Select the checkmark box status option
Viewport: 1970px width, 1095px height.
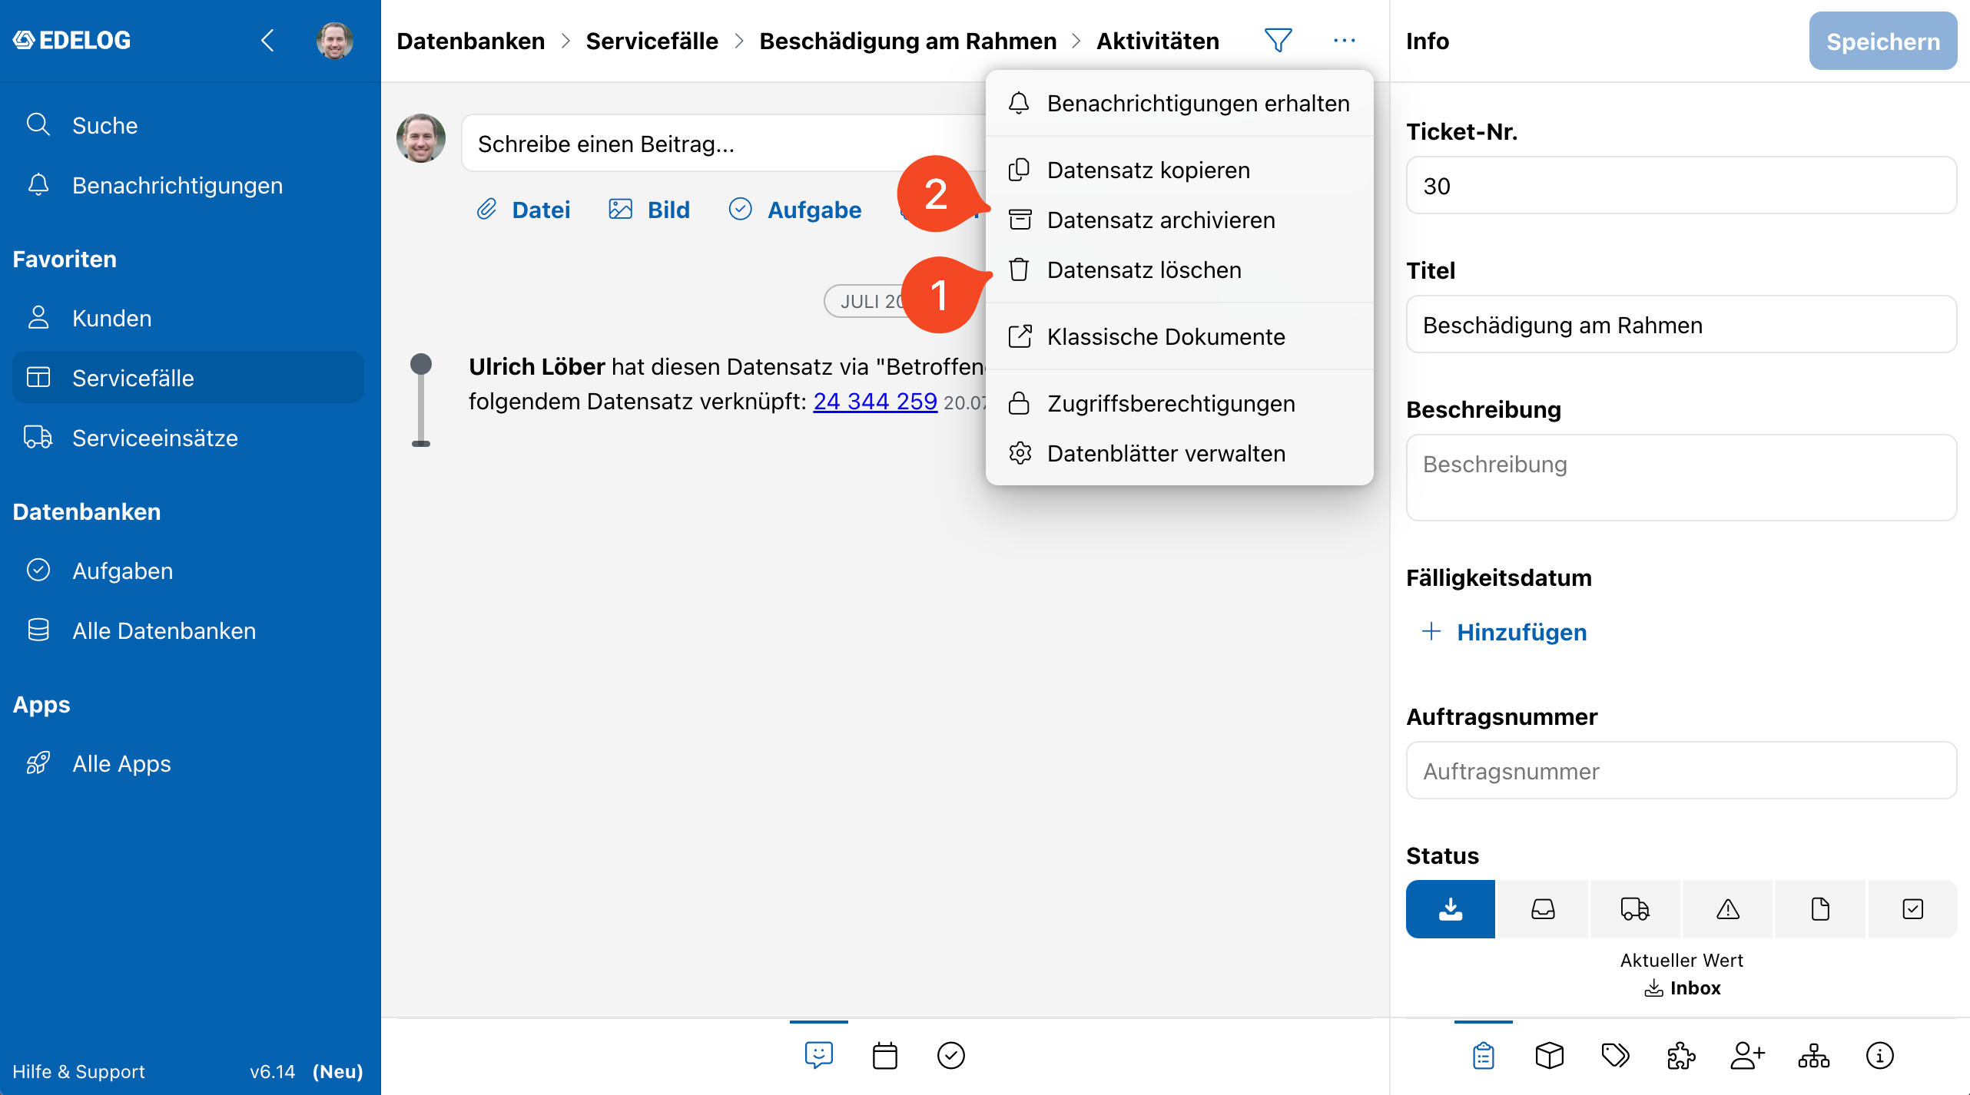[1912, 909]
